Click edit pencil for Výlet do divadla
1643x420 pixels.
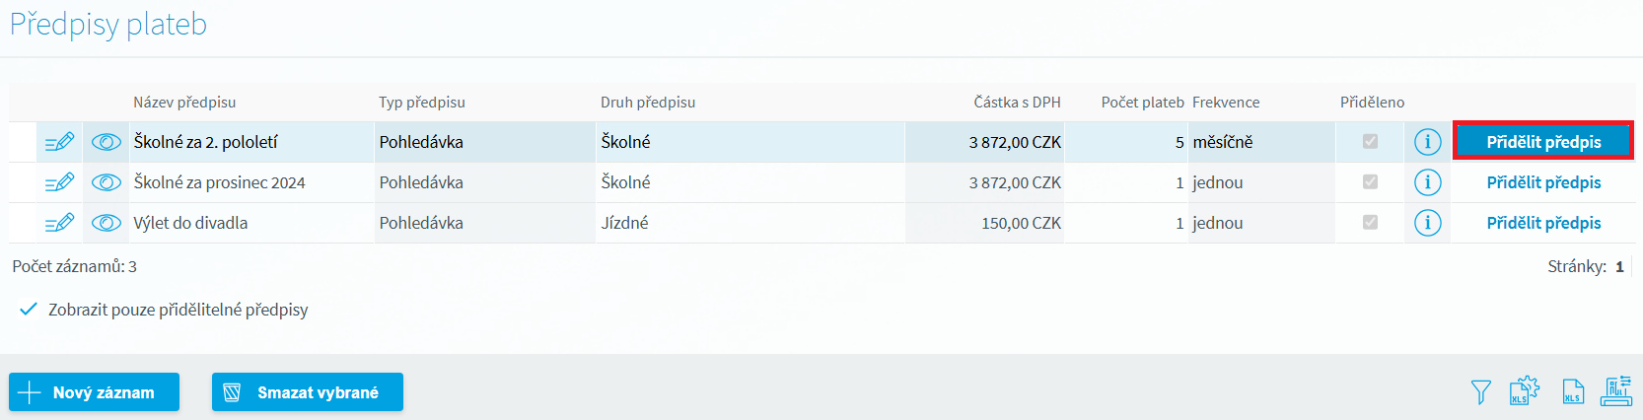point(59,223)
